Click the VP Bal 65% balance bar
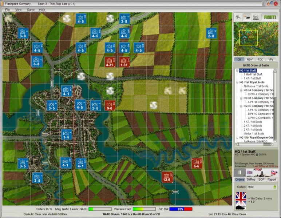This screenshot has width=281, height=218. point(181,209)
